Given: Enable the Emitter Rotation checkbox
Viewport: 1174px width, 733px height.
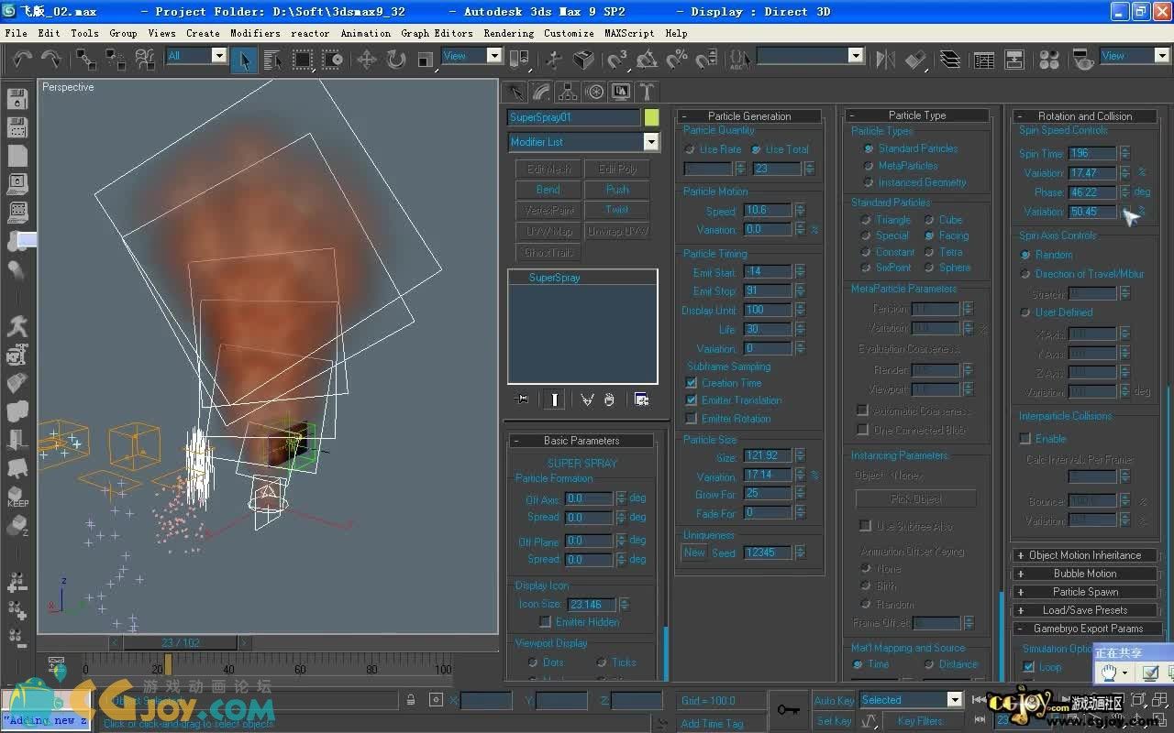Looking at the screenshot, I should point(692,419).
